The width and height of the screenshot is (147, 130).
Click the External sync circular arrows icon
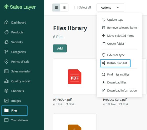(x=103, y=55)
